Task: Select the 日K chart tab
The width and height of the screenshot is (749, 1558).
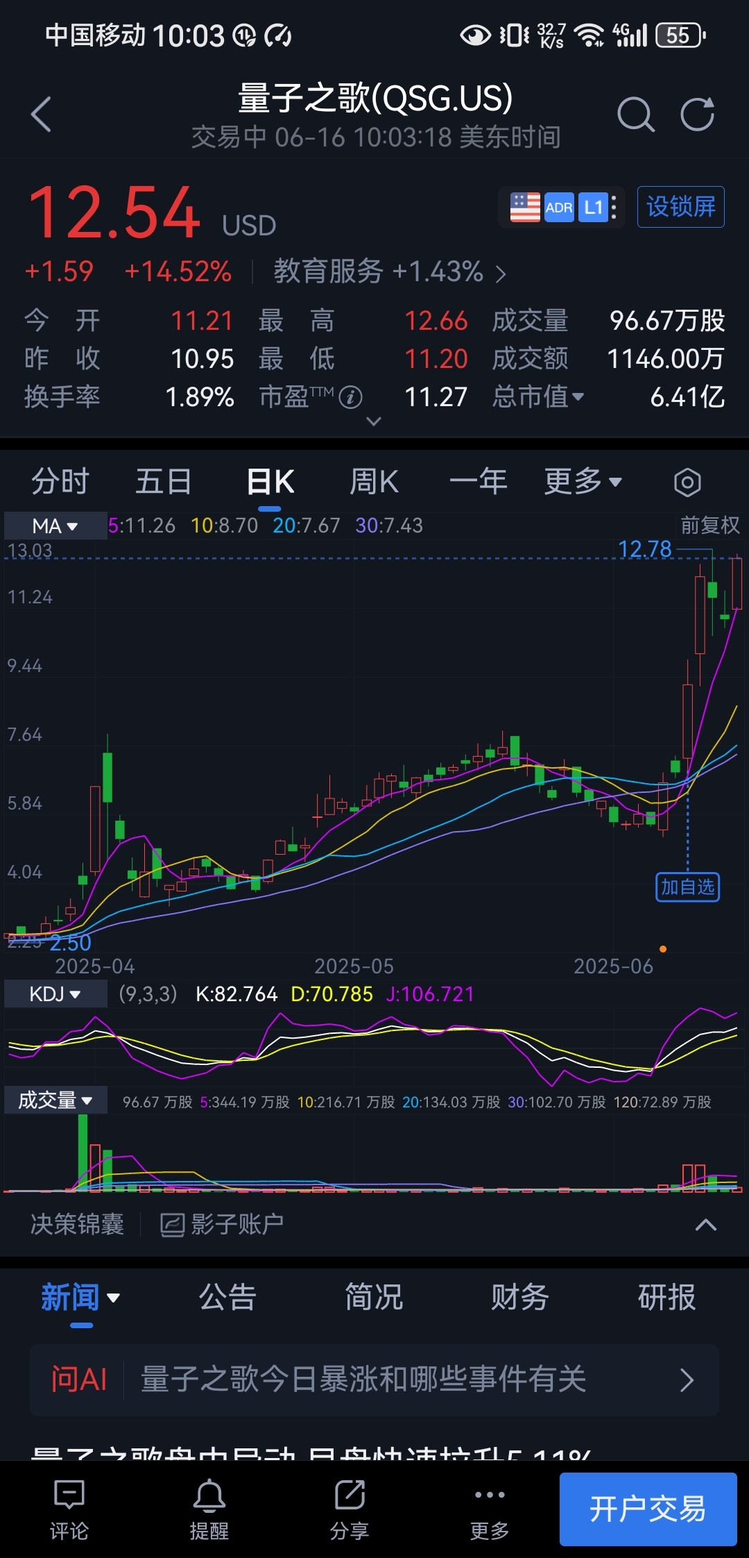Action: (x=270, y=481)
